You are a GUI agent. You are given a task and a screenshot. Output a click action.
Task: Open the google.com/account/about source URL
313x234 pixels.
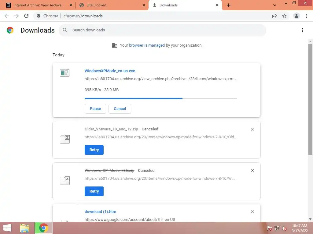pyautogui.click(x=130, y=219)
